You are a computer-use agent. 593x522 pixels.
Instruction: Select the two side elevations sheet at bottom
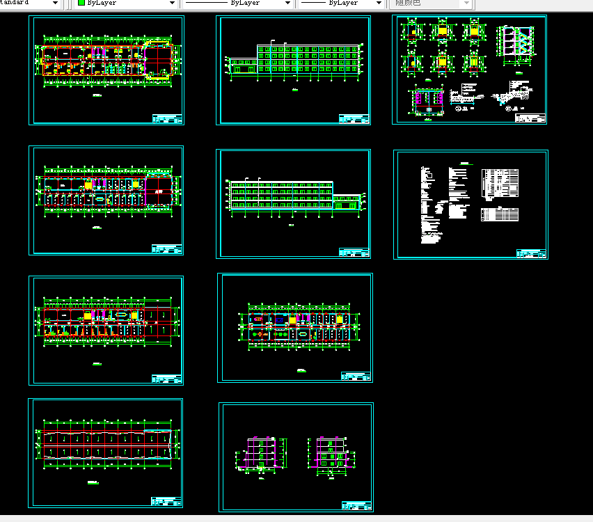pos(296,457)
